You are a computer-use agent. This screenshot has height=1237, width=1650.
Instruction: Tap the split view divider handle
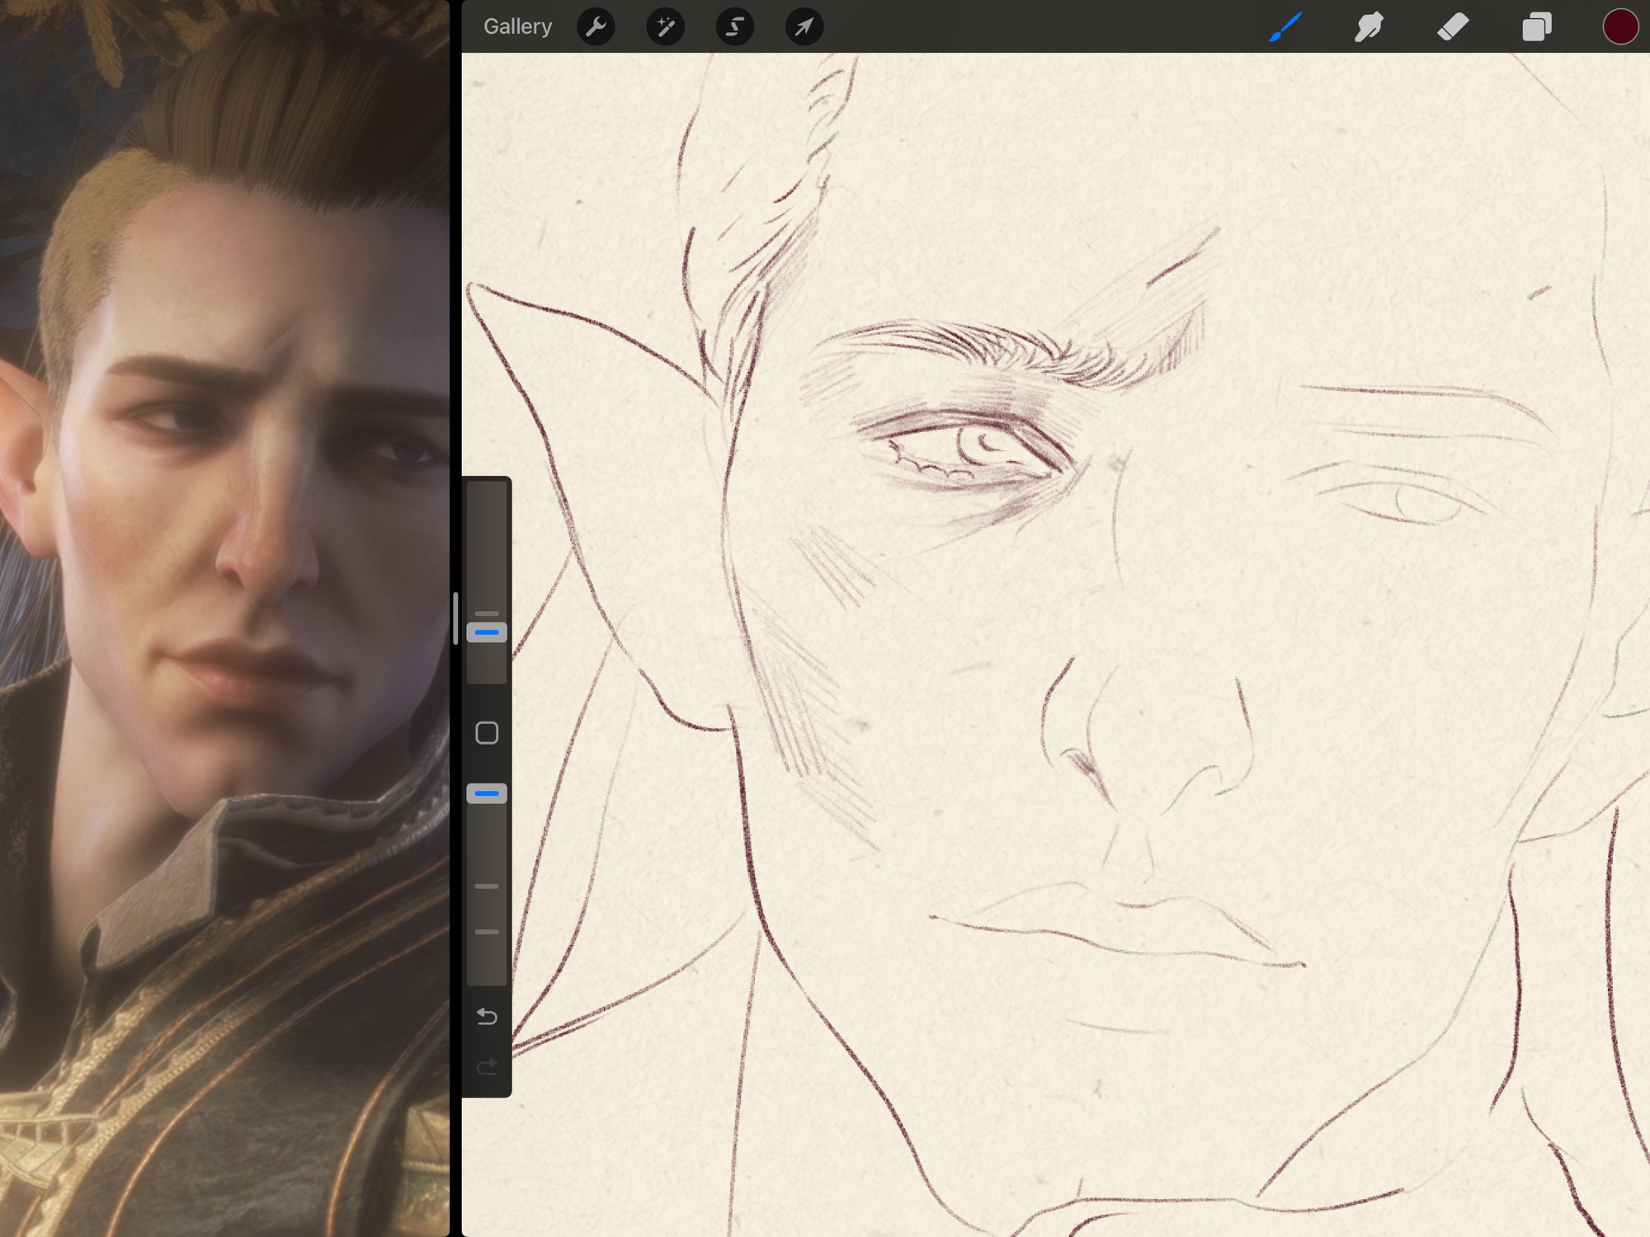[455, 618]
